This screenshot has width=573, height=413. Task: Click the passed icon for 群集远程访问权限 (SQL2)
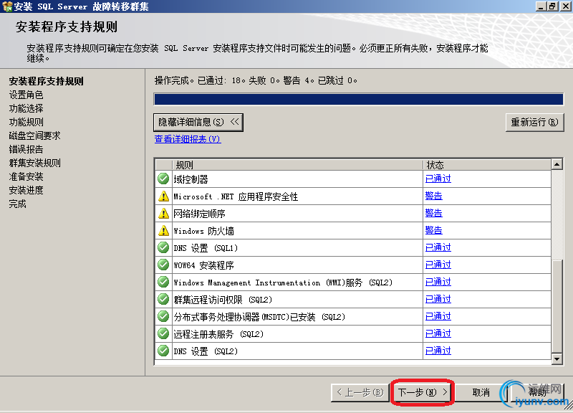tap(163, 299)
